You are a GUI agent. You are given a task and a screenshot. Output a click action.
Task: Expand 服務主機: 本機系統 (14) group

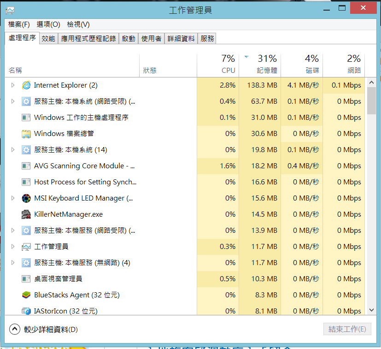13,150
